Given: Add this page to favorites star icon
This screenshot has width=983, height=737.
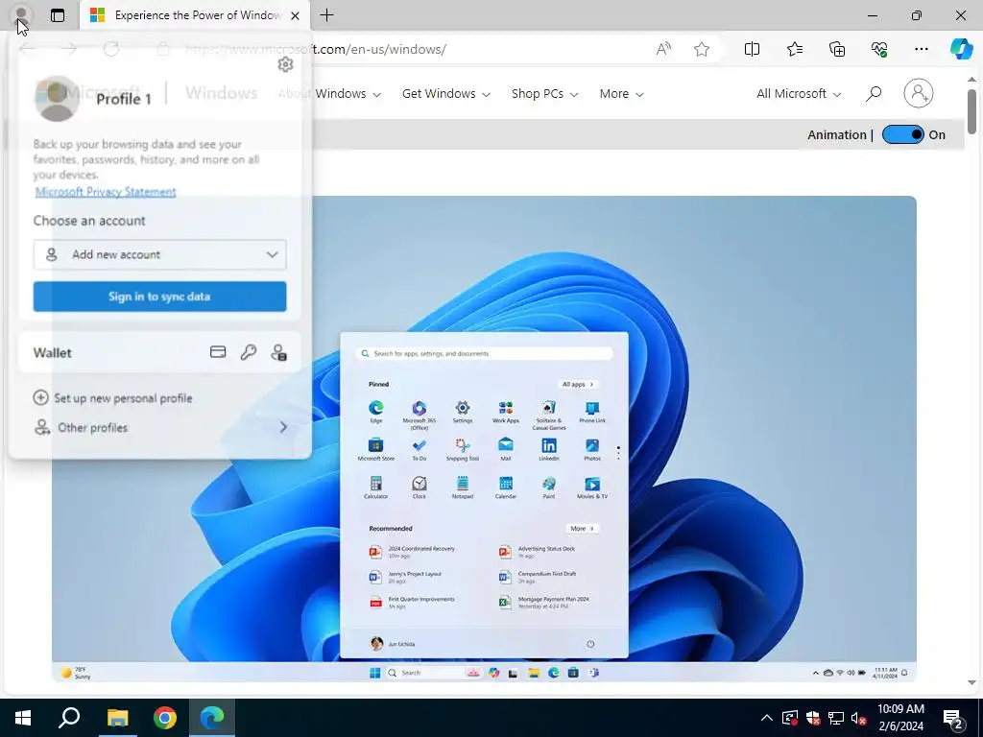Looking at the screenshot, I should (x=702, y=49).
